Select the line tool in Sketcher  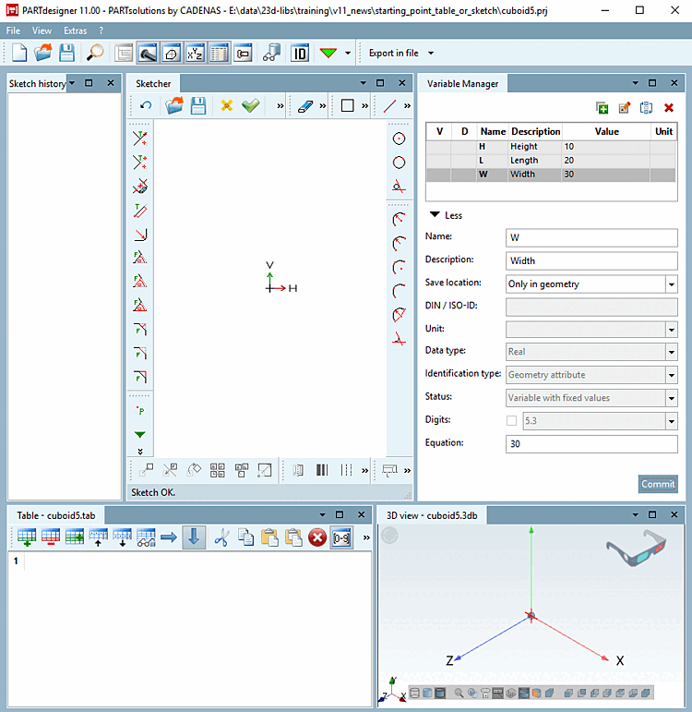[389, 106]
